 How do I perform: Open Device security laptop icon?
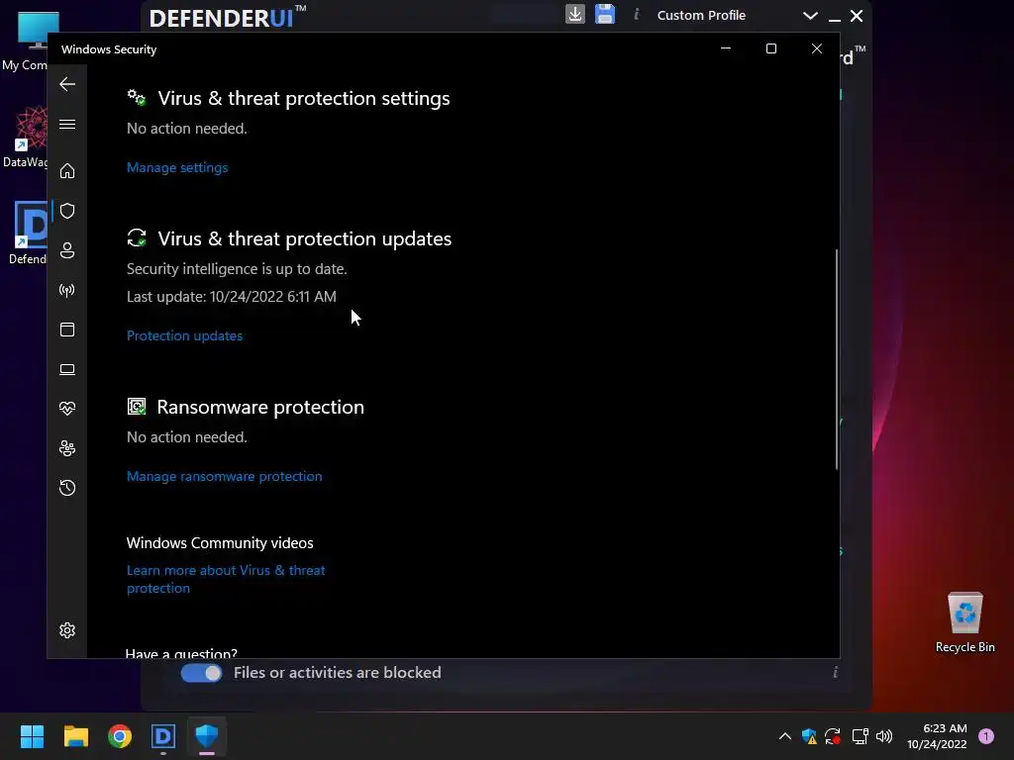pyautogui.click(x=67, y=369)
